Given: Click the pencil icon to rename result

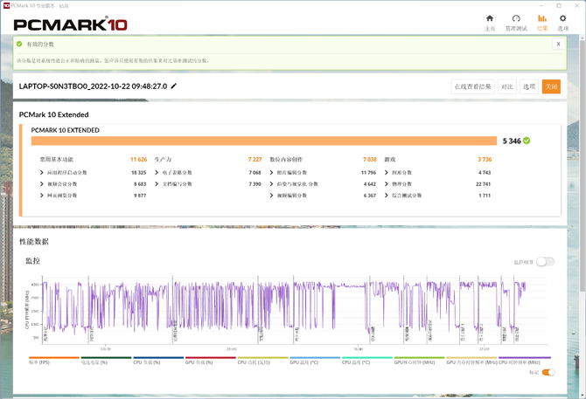Looking at the screenshot, I should pyautogui.click(x=173, y=86).
